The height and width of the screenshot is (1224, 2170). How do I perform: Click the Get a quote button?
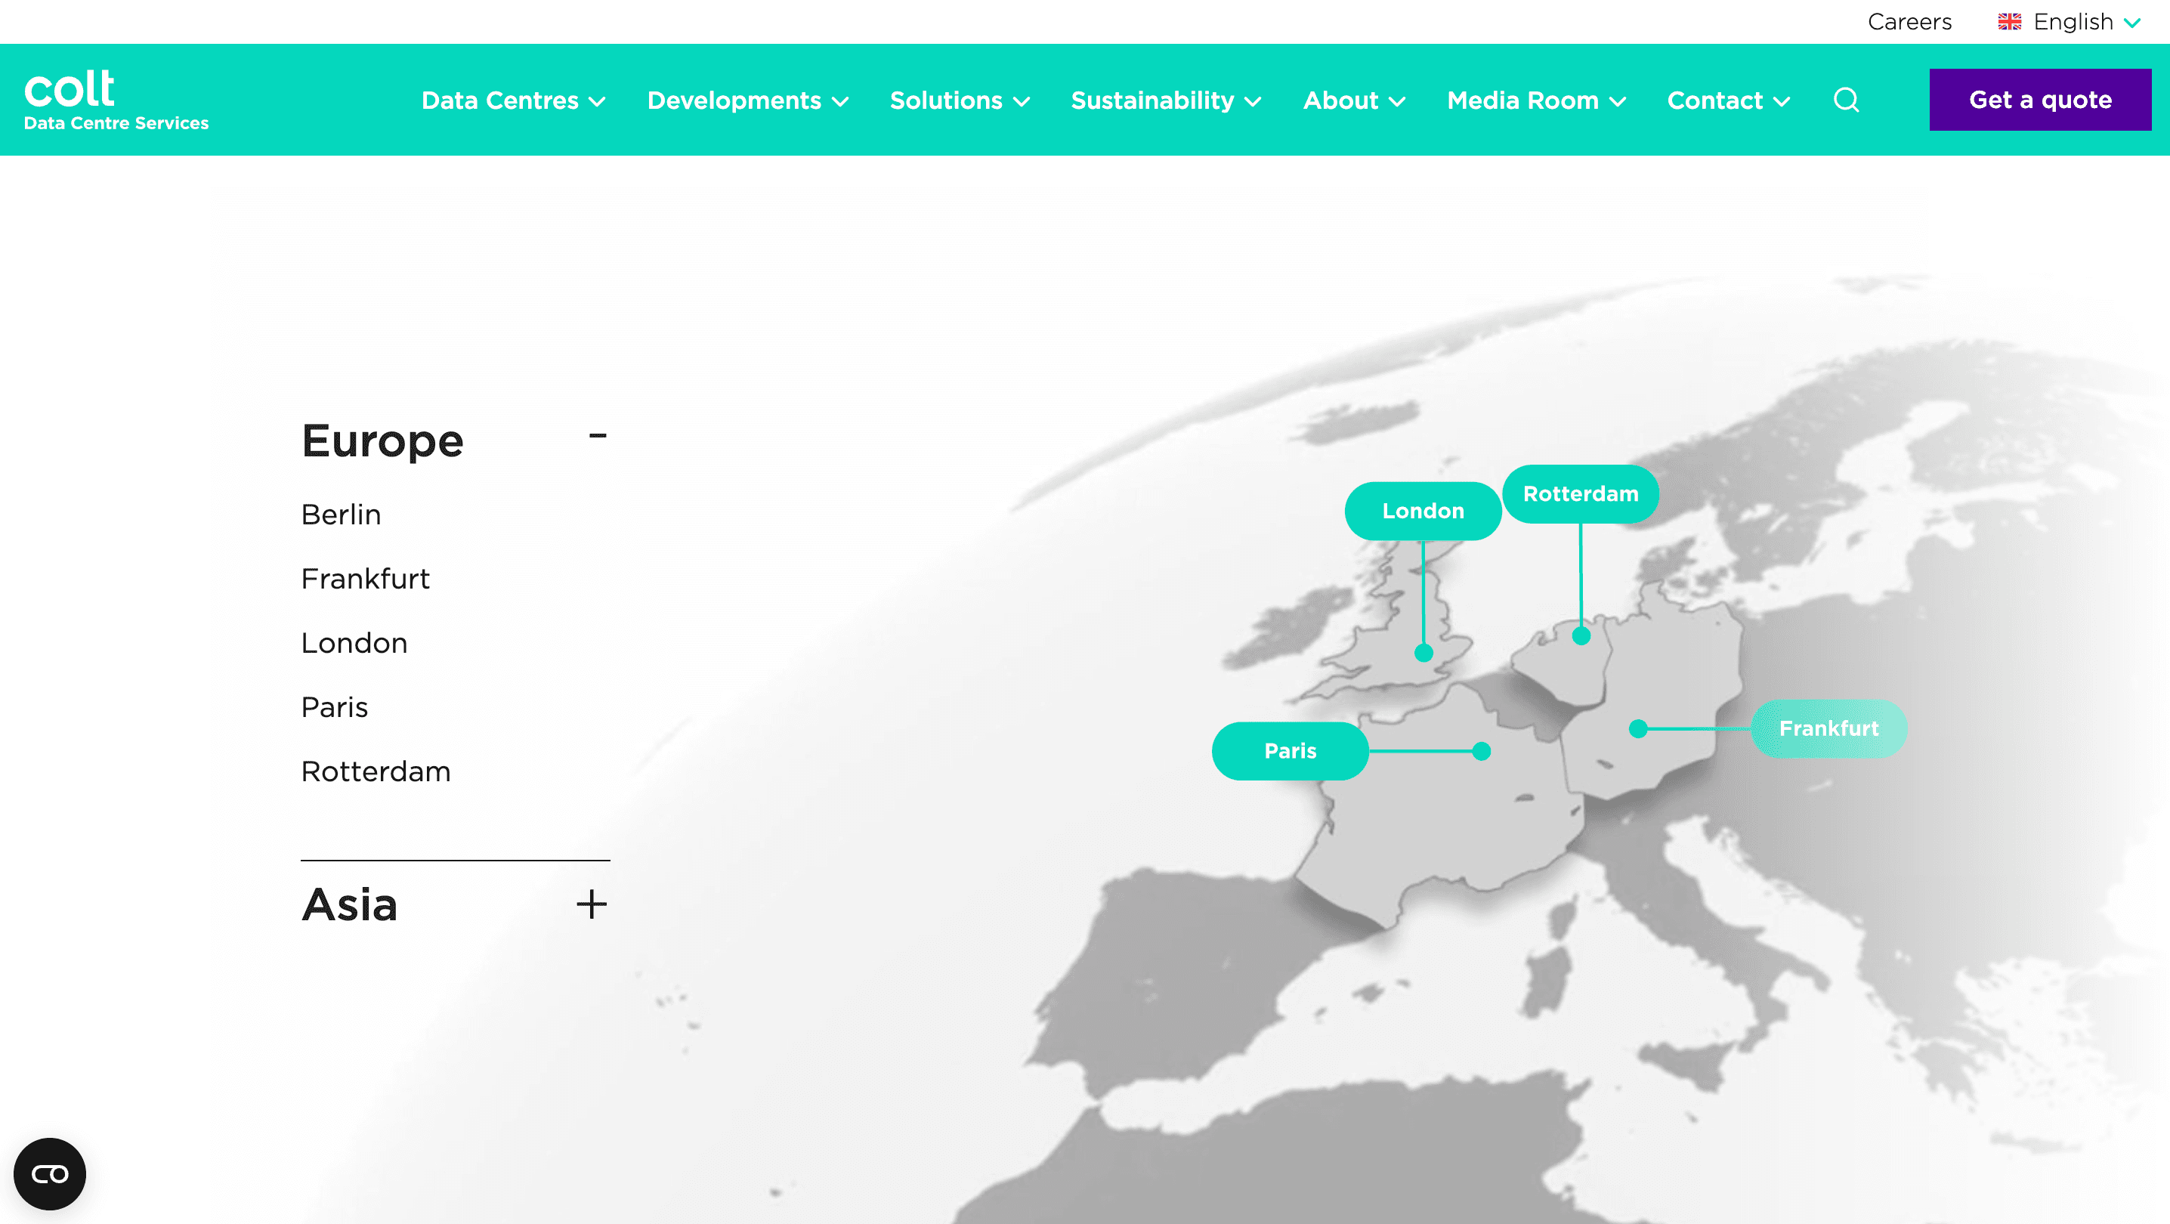[x=2040, y=100]
